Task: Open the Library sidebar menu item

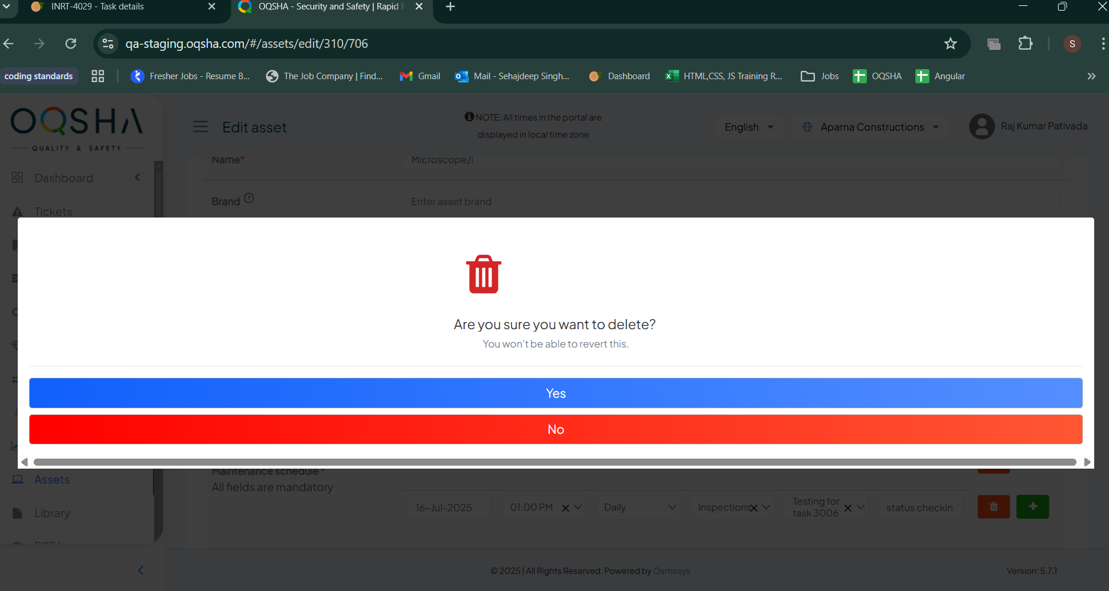Action: click(52, 514)
